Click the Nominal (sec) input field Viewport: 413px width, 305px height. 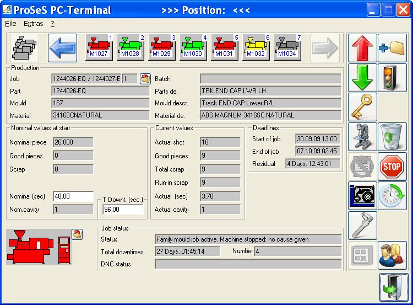point(73,196)
